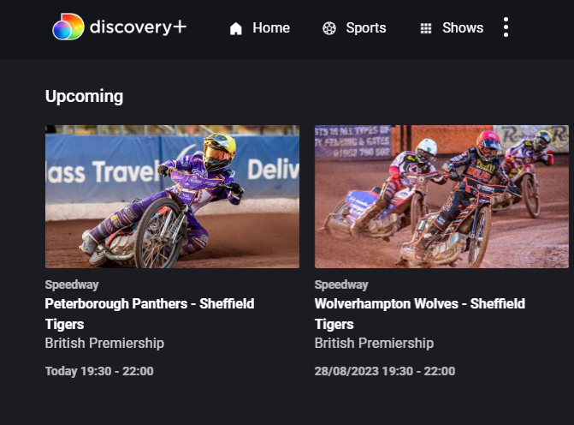Image resolution: width=574 pixels, height=425 pixels.
Task: Click the Today 19:30 - 22:00 schedule
Action: click(x=99, y=371)
